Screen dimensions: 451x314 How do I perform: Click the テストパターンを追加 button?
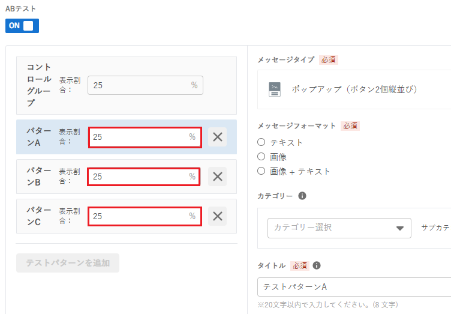click(x=68, y=263)
